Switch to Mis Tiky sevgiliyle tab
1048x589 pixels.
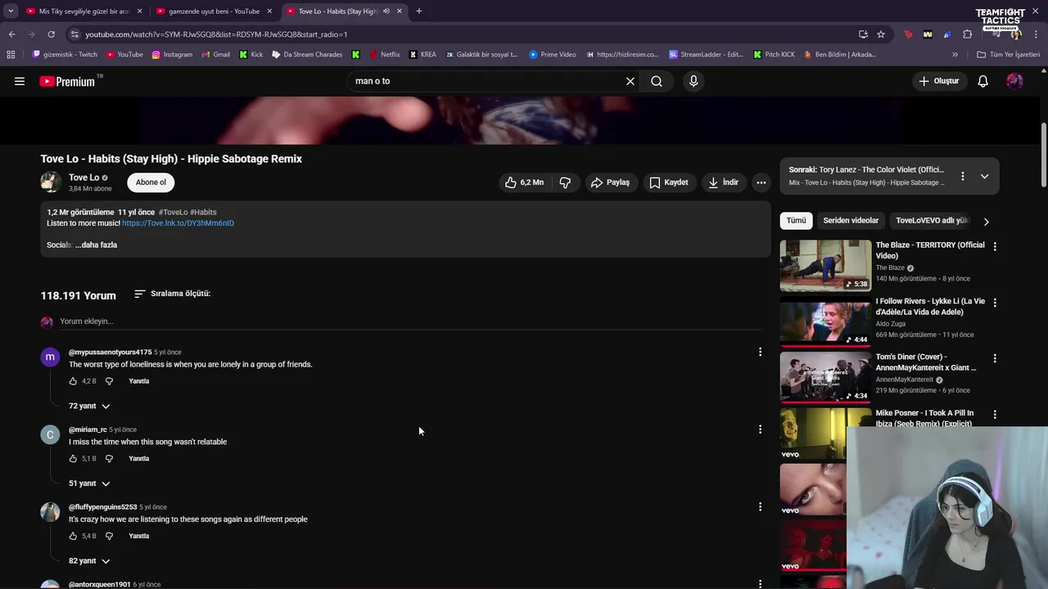click(84, 11)
